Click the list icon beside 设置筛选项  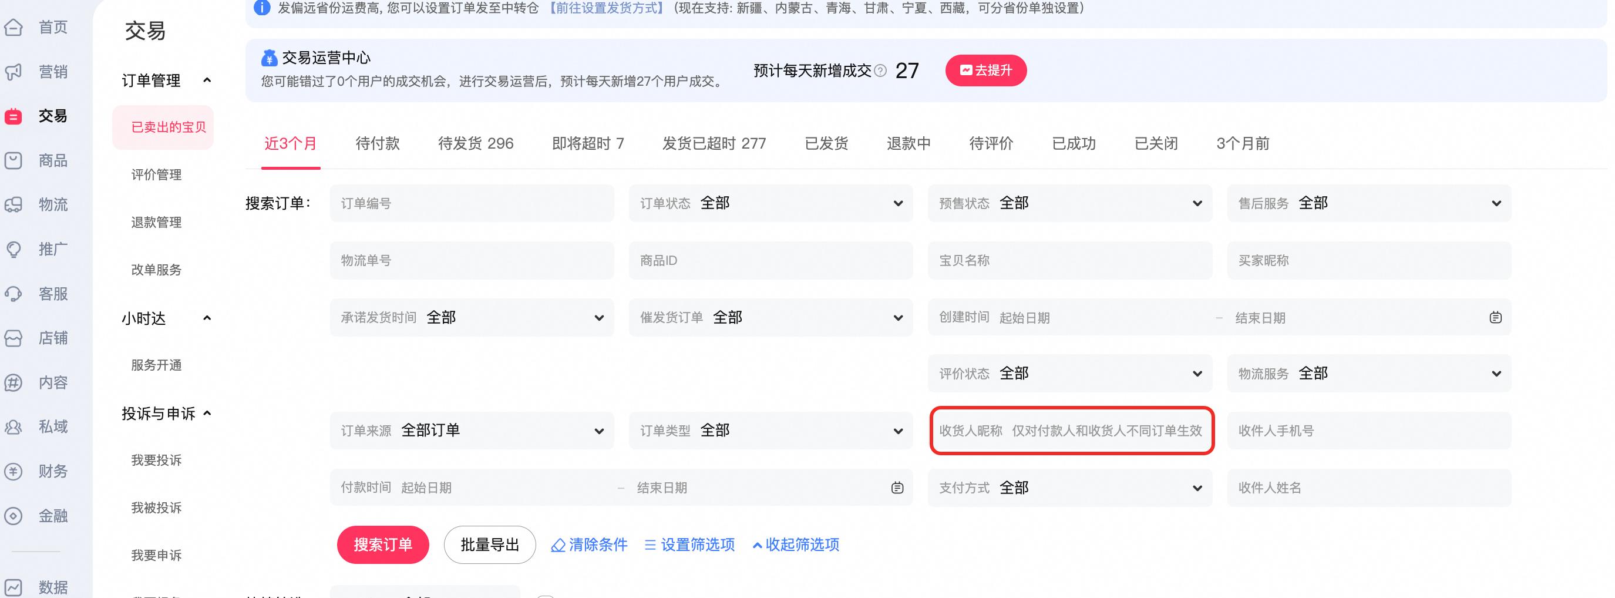pos(650,545)
